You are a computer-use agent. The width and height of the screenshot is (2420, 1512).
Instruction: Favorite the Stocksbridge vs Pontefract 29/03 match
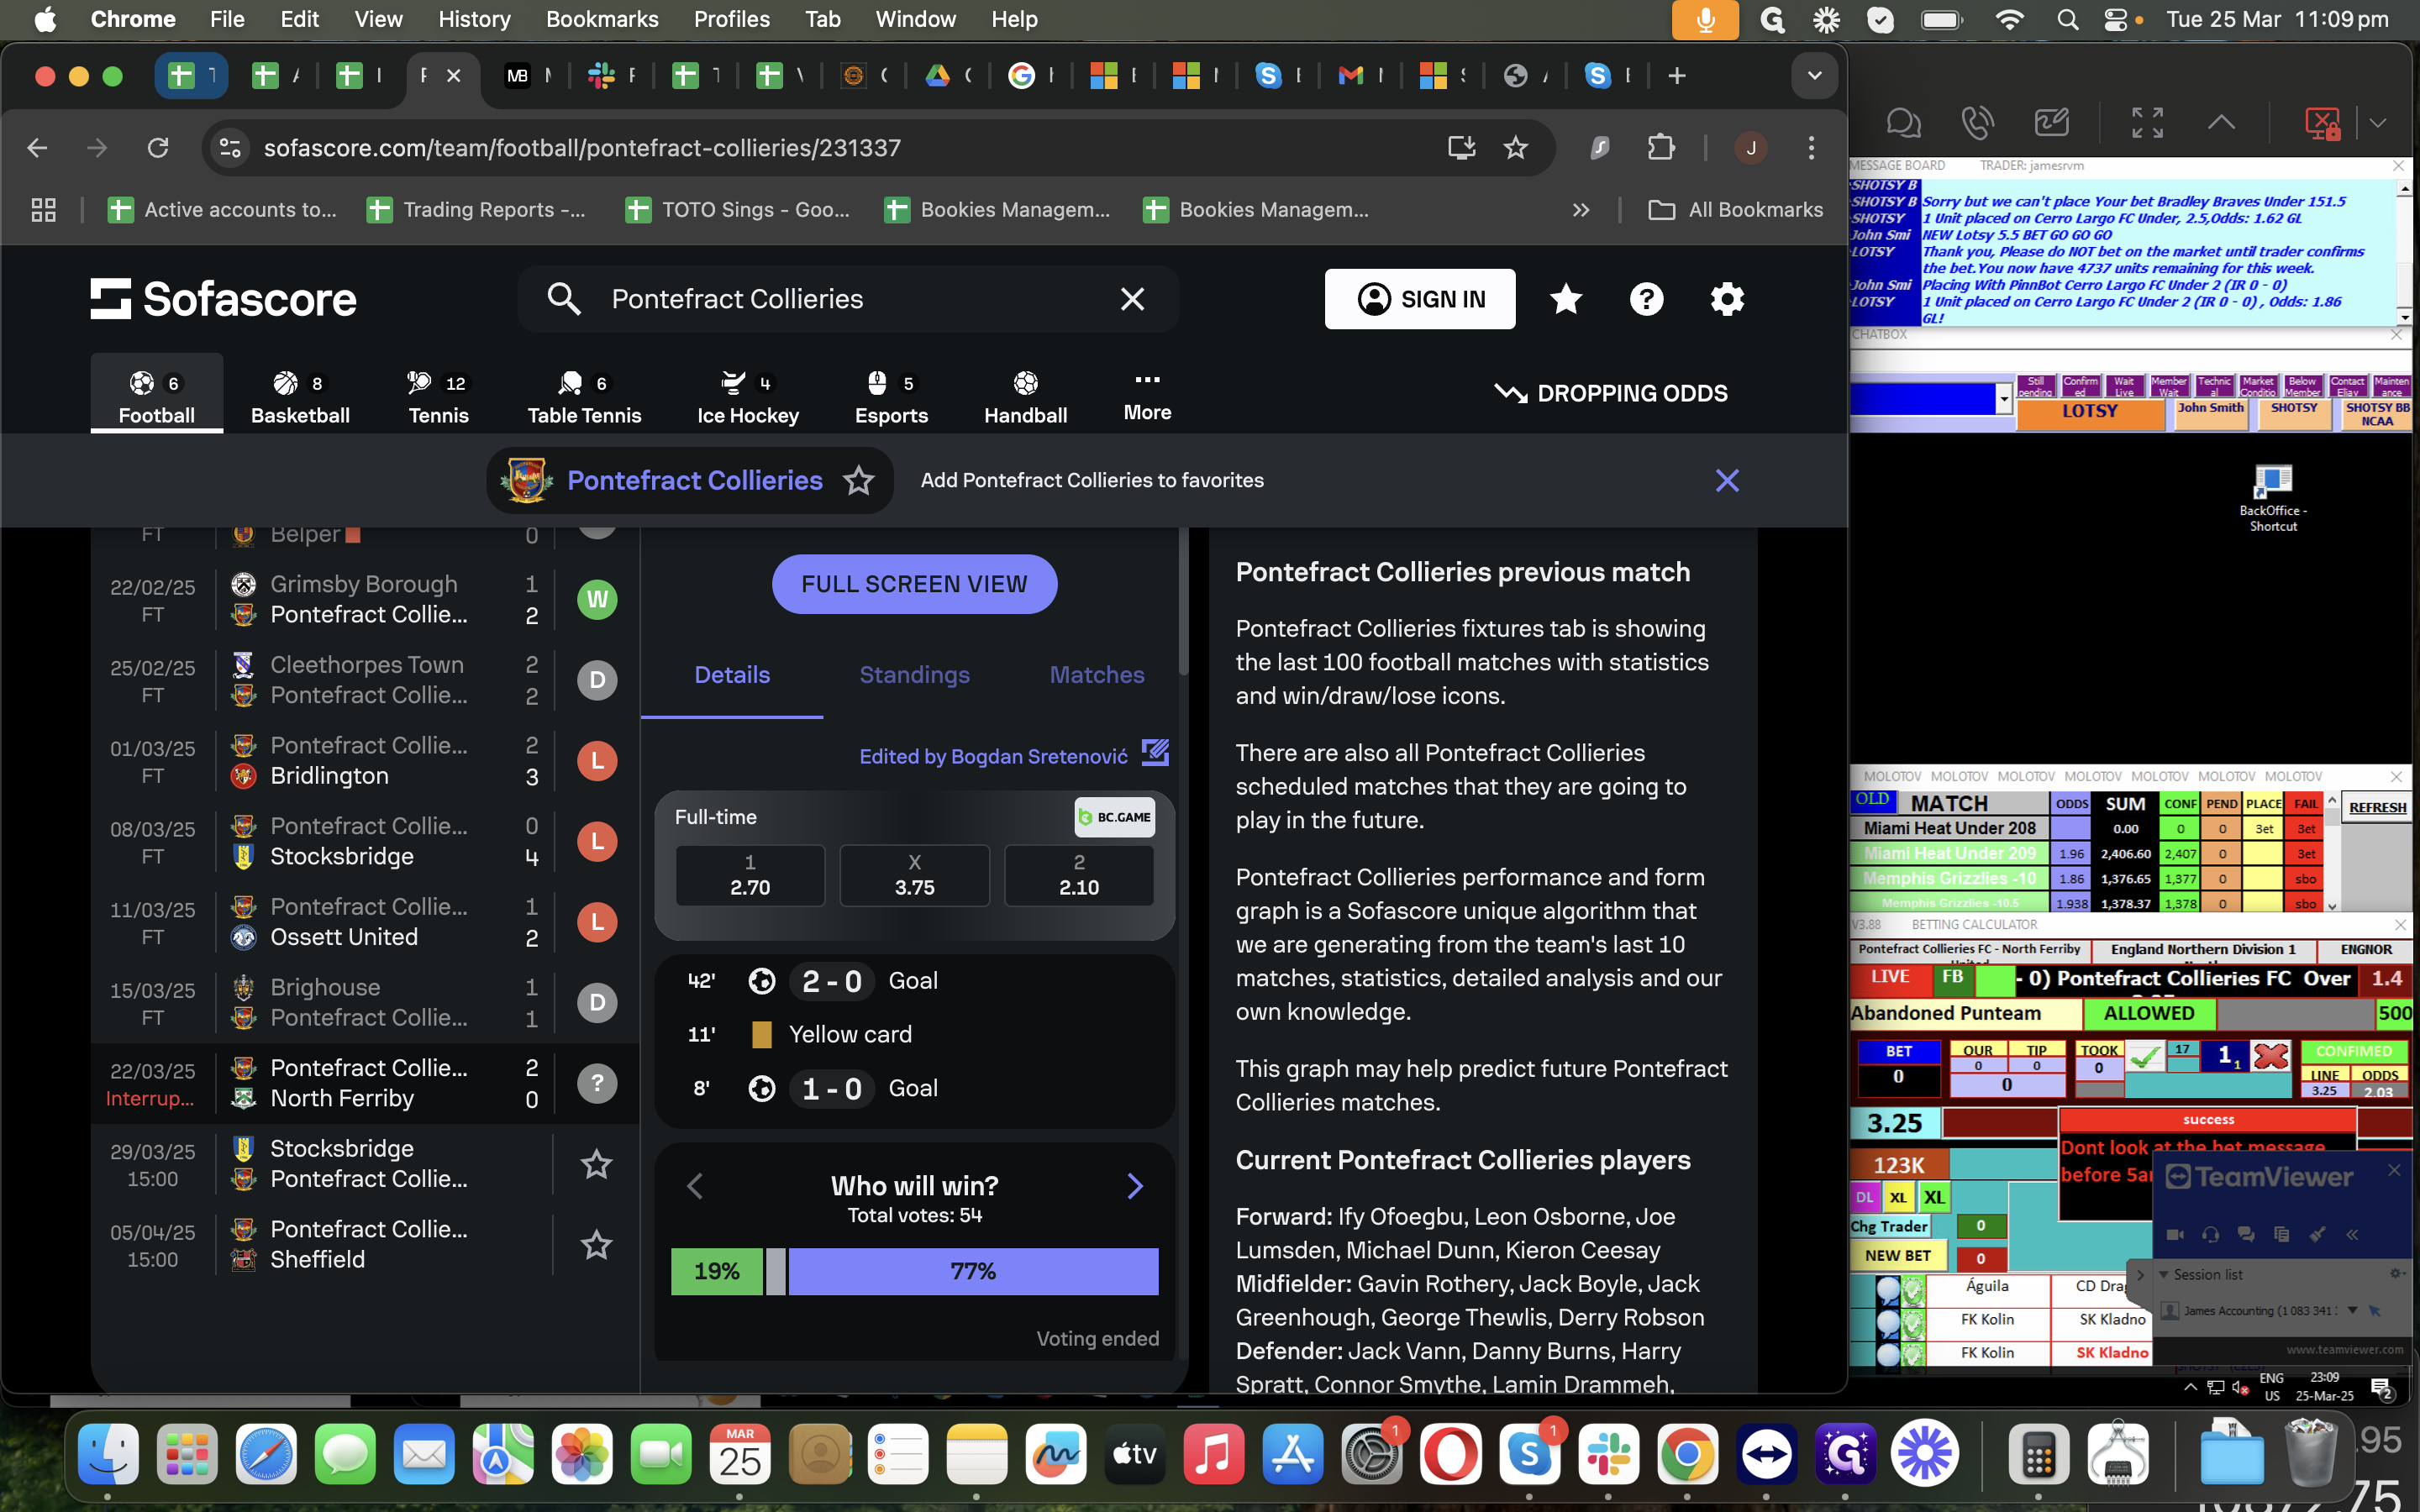597,1164
